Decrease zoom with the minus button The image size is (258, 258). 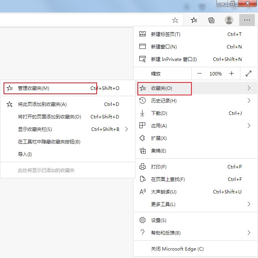coord(199,73)
